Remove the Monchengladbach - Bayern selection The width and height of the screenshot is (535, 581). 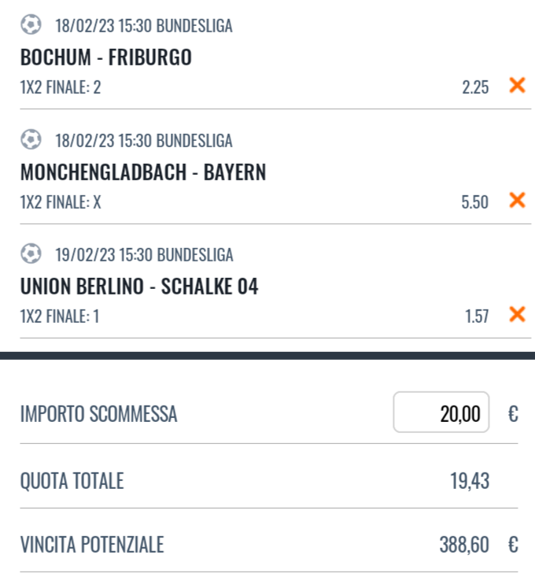click(517, 201)
